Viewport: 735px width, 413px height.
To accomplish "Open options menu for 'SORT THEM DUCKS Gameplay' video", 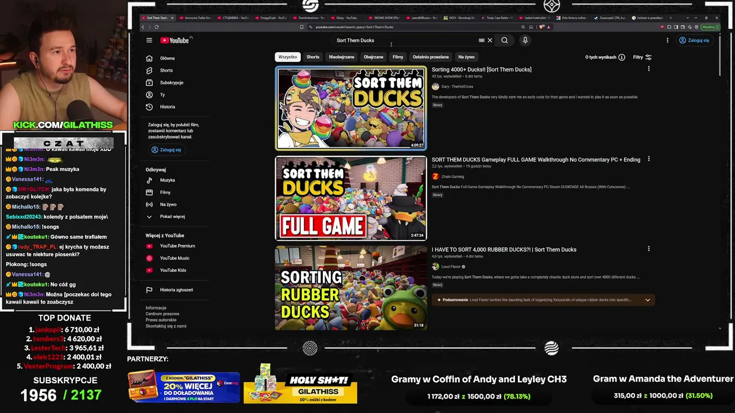I will (649, 159).
